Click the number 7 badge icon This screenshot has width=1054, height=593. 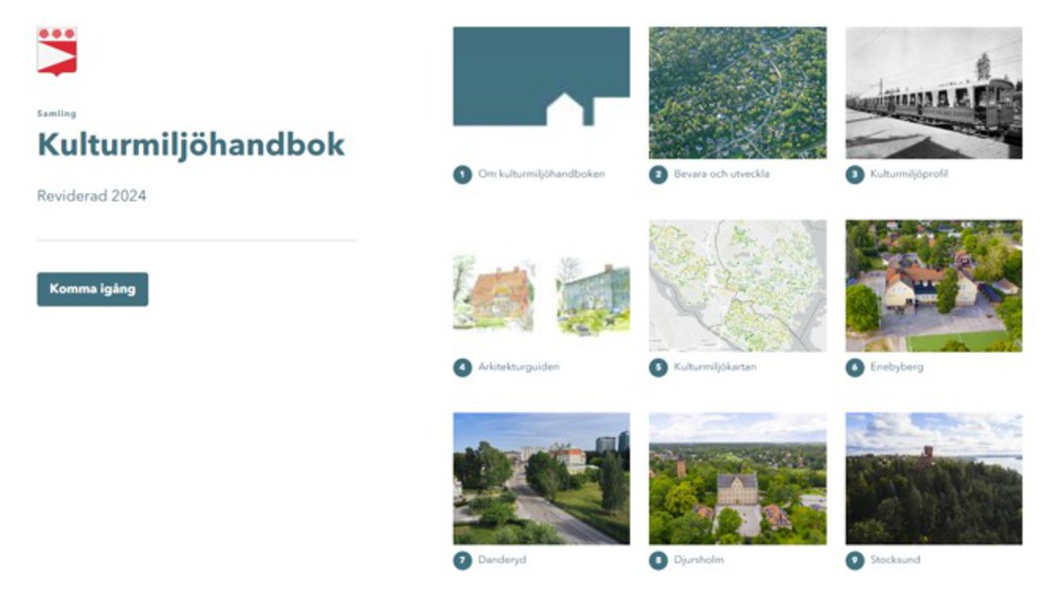pos(462,560)
